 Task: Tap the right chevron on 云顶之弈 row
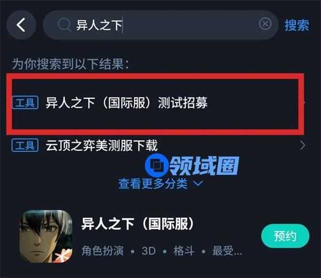click(303, 145)
